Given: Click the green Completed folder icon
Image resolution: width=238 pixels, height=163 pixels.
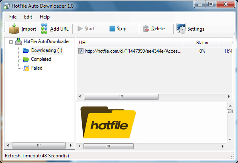Looking at the screenshot, I should [x=26, y=59].
